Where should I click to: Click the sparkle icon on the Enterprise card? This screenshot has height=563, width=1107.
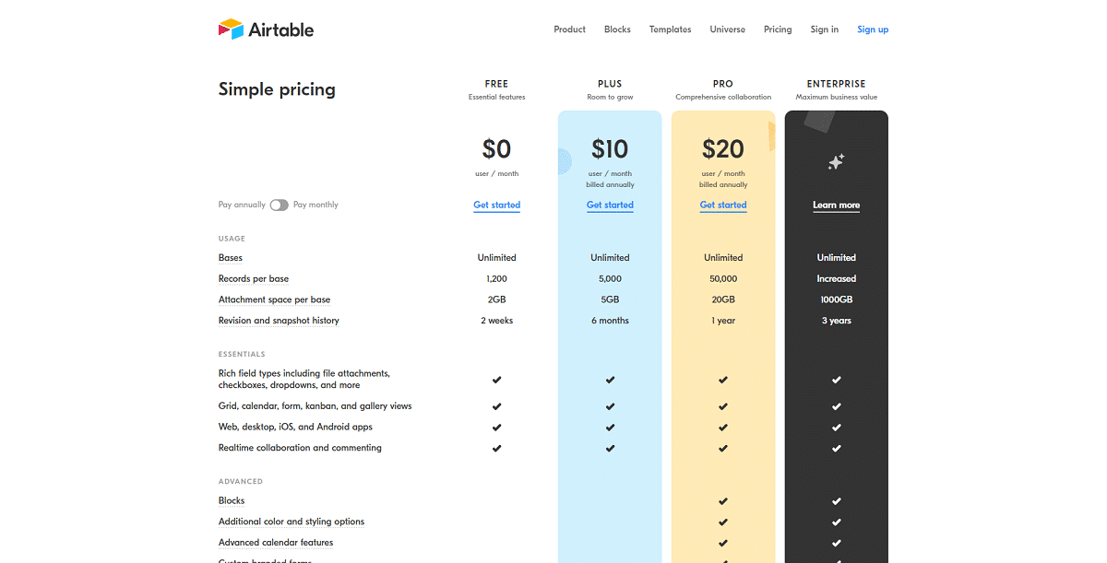836,162
